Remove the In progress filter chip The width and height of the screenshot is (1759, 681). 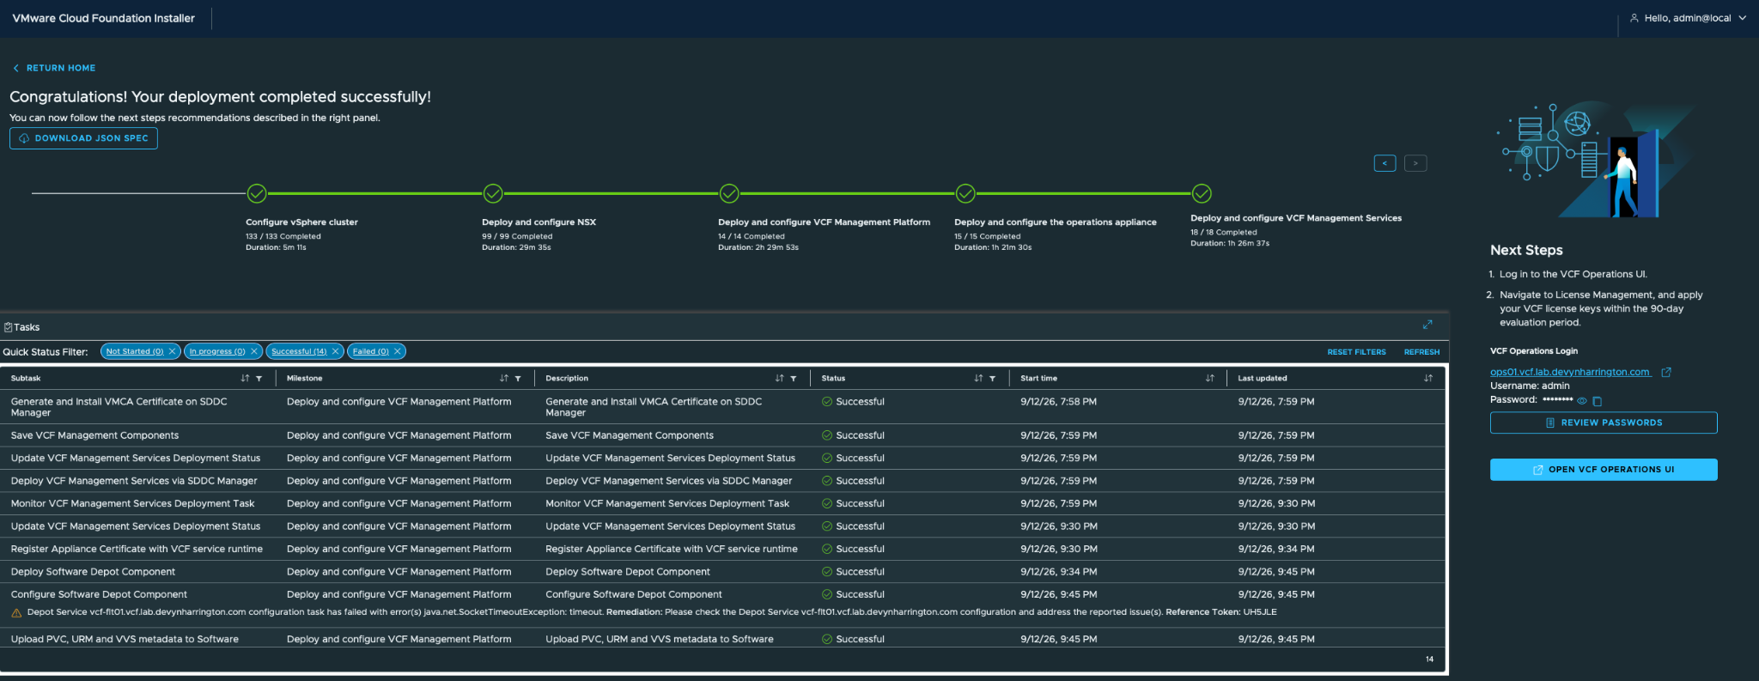tap(254, 351)
